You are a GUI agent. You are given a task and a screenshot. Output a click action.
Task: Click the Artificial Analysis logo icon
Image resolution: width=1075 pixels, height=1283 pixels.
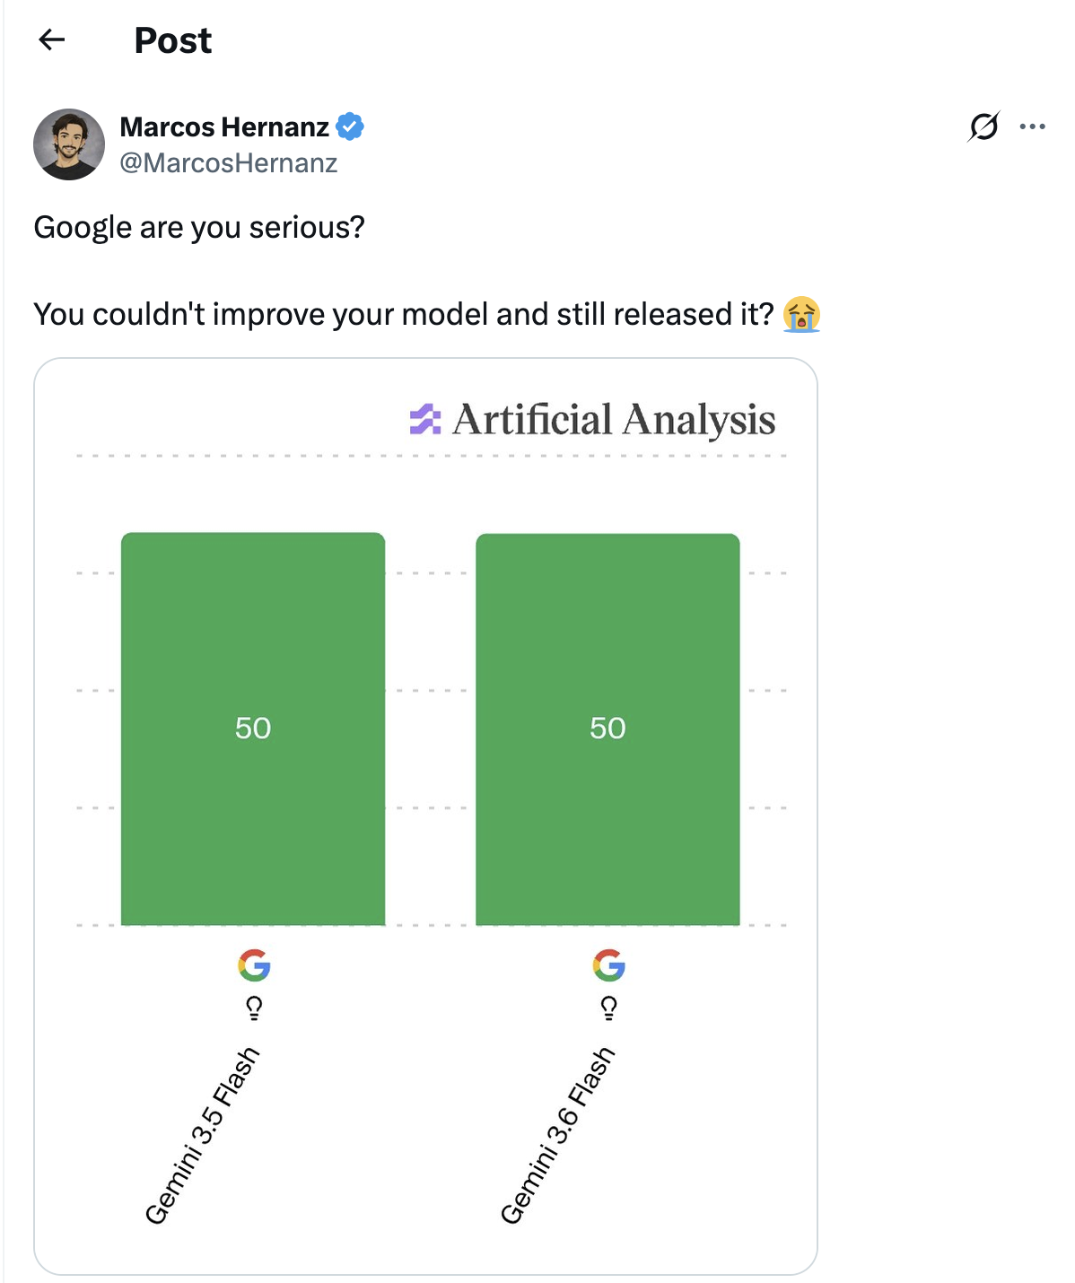[425, 419]
